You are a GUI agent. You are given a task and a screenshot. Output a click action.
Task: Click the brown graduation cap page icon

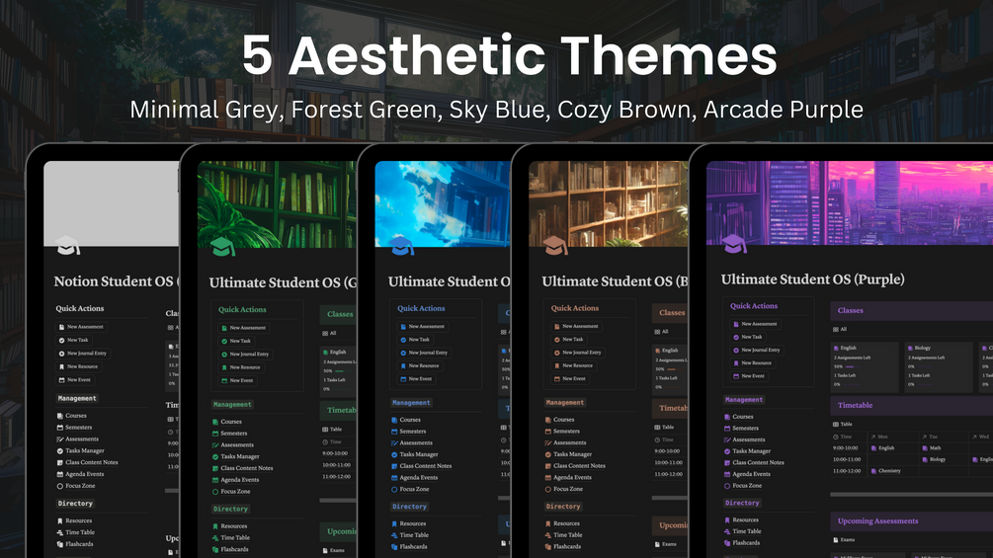point(555,246)
